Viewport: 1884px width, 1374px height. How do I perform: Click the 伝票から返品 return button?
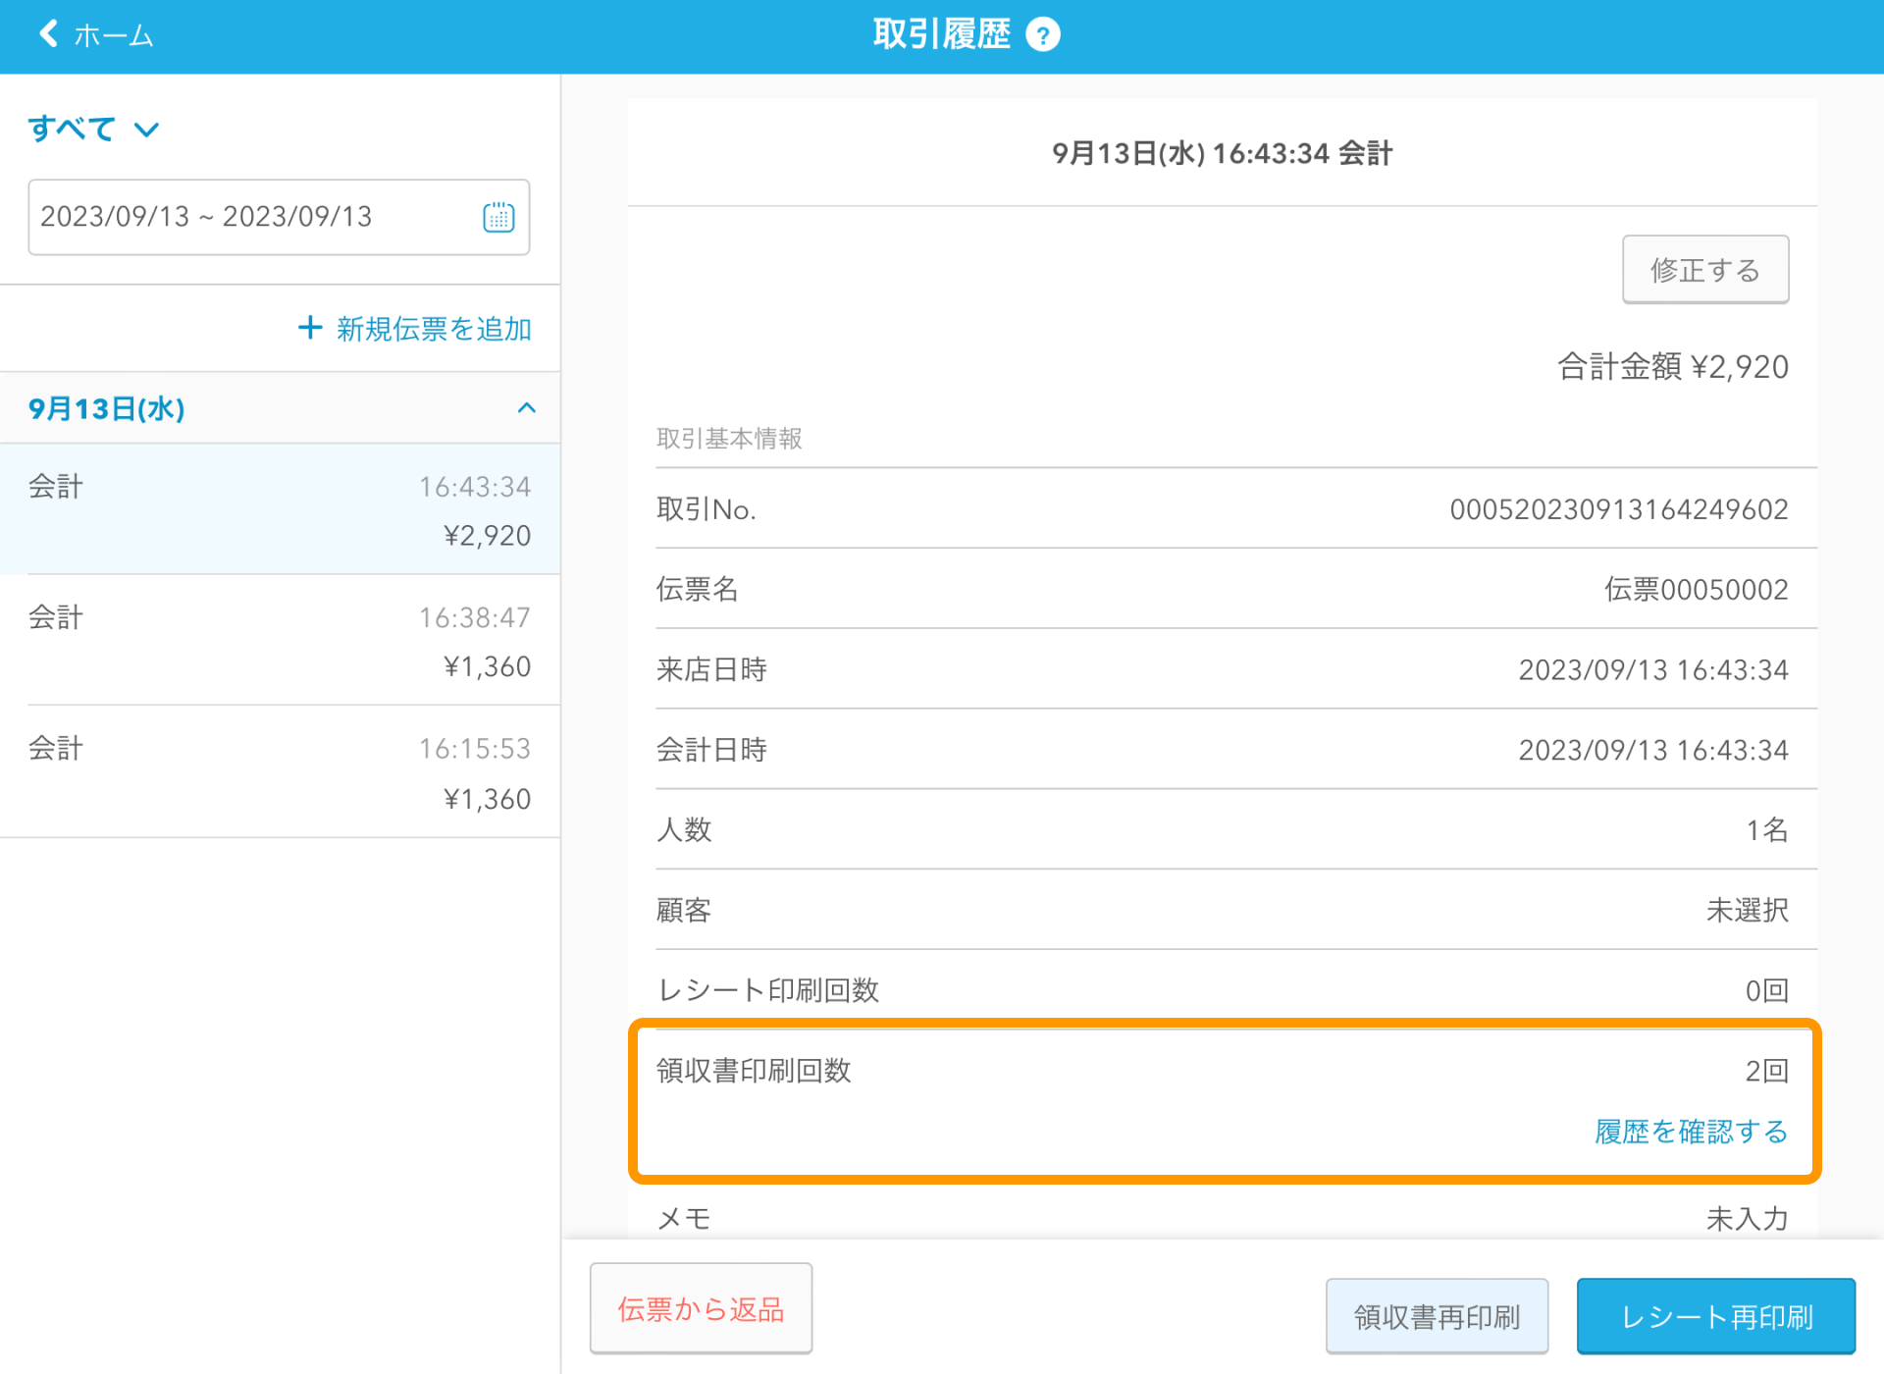click(x=700, y=1307)
